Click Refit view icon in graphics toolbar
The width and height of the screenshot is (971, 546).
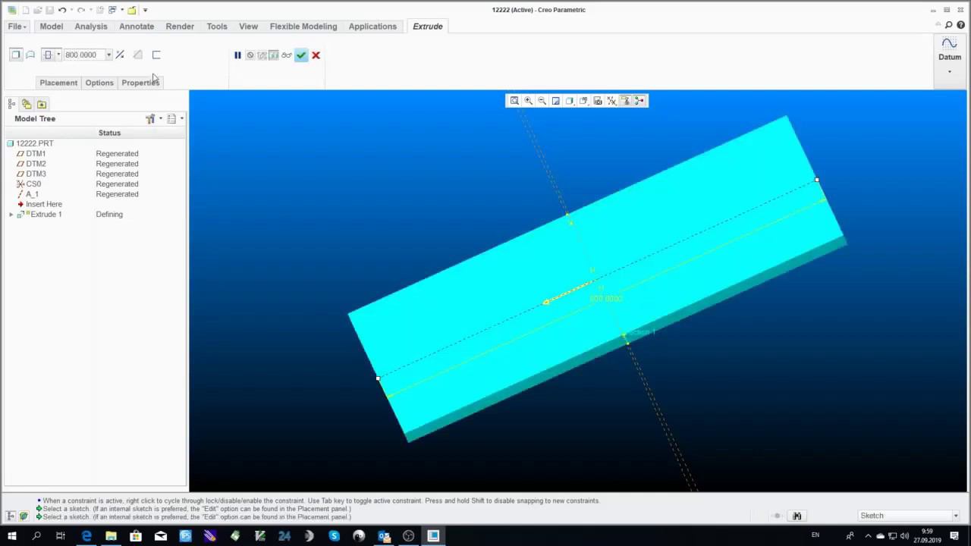pos(514,101)
